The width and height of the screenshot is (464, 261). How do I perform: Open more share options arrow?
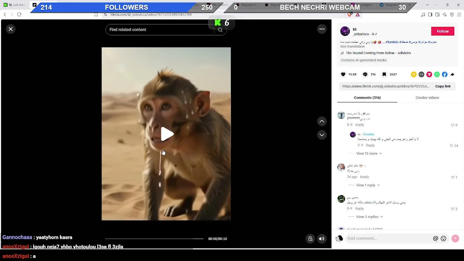point(452,74)
